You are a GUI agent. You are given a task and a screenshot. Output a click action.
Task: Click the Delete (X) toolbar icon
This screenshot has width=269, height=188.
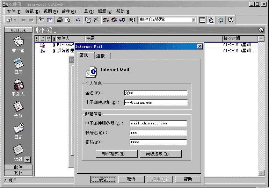tap(96, 20)
